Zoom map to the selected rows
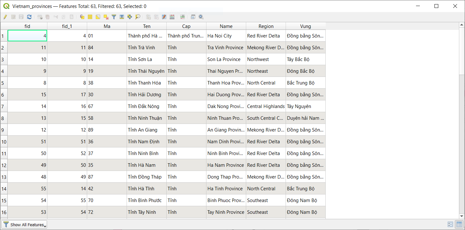 coord(138,17)
